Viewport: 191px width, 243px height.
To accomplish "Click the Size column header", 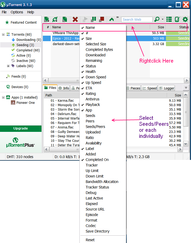I will click(158, 27).
